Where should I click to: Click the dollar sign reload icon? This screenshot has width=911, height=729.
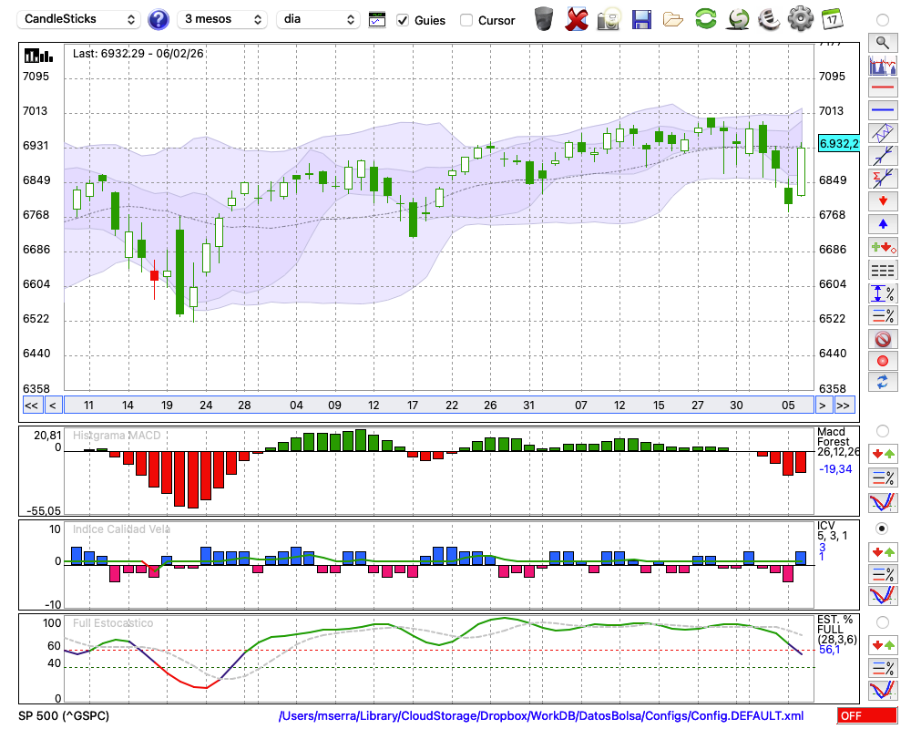click(x=739, y=19)
